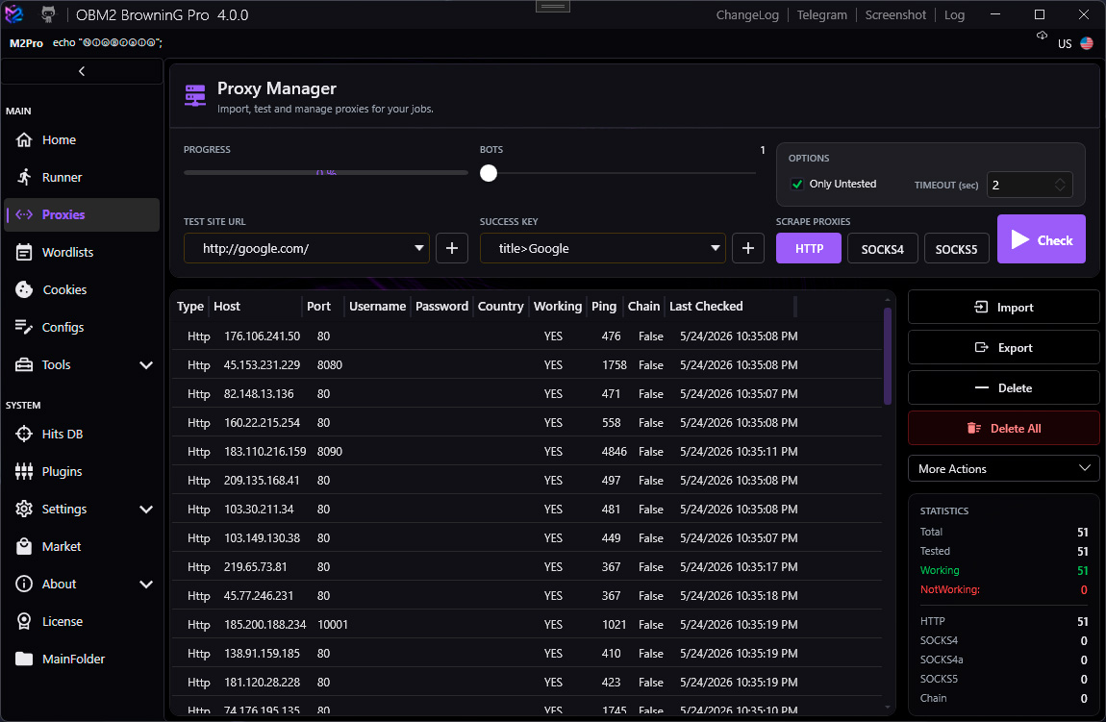
Task: Click the Home icon in sidebar
Action: (x=24, y=139)
